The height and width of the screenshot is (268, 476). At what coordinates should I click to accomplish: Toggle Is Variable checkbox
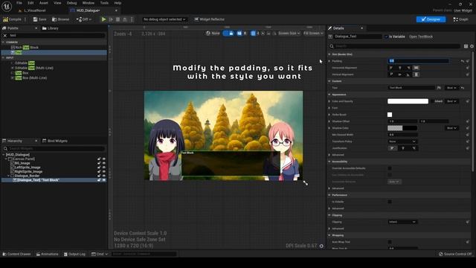pos(387,36)
